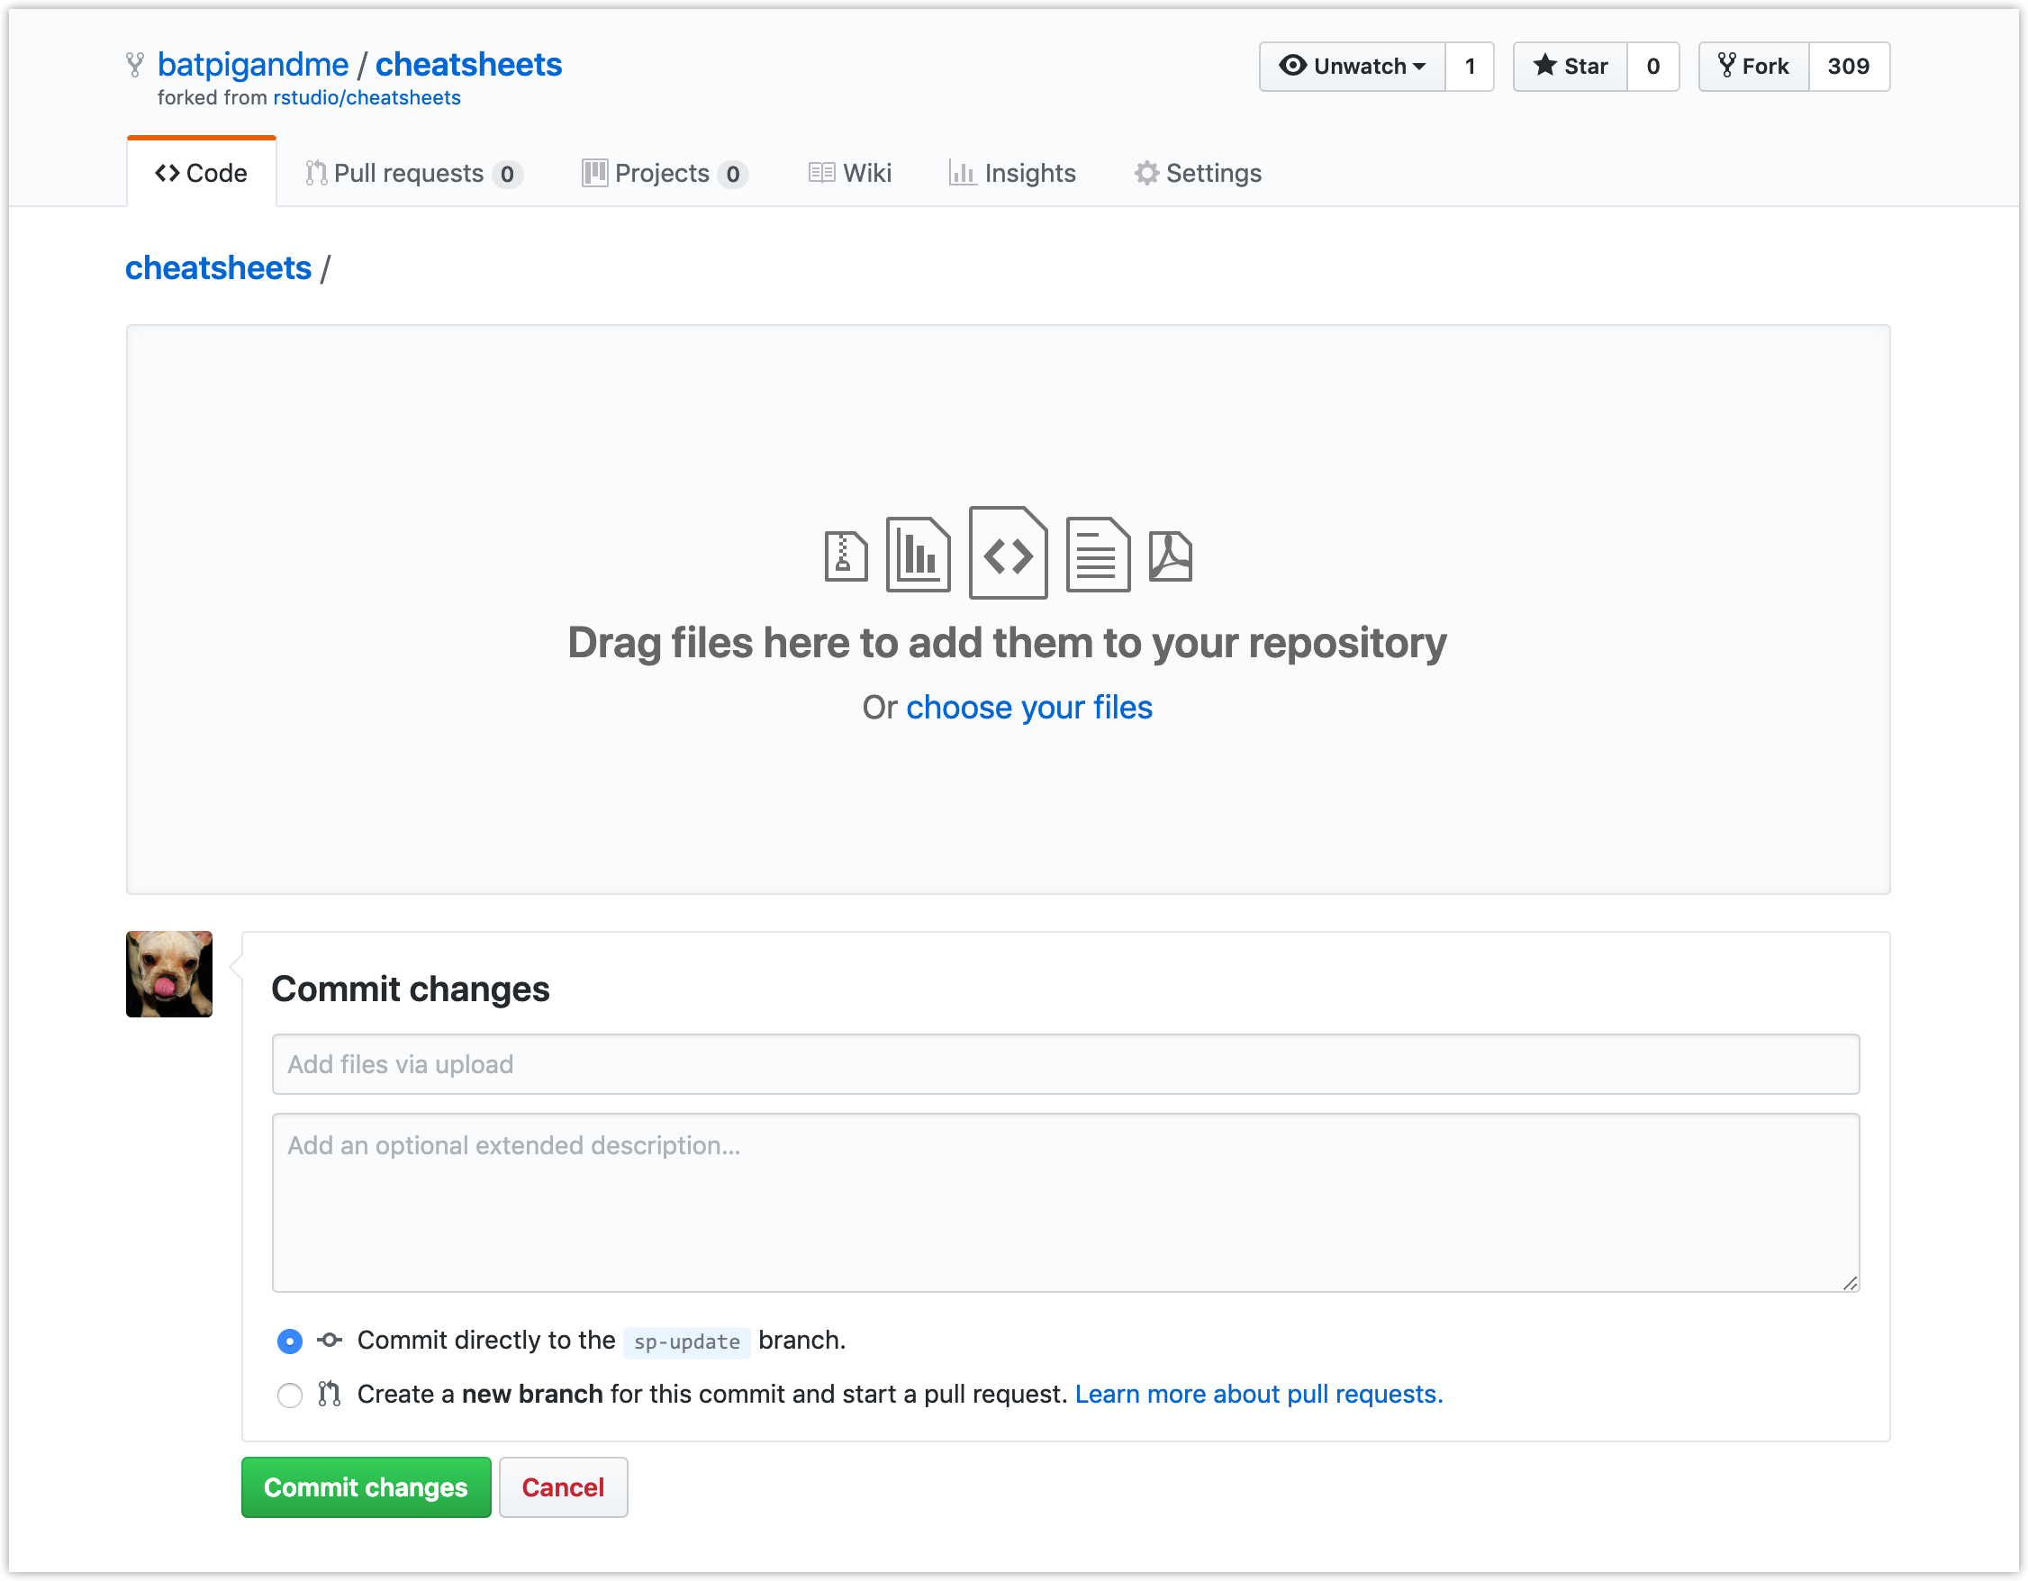Select the PDF file icon
Viewport: 2028px width, 1581px height.
point(1169,556)
